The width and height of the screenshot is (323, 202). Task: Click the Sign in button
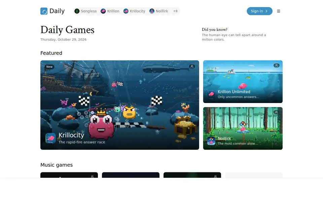pyautogui.click(x=259, y=11)
